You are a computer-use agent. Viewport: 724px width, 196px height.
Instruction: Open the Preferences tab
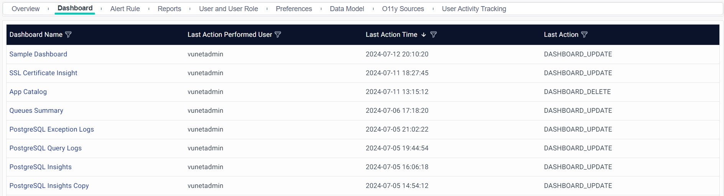(294, 9)
